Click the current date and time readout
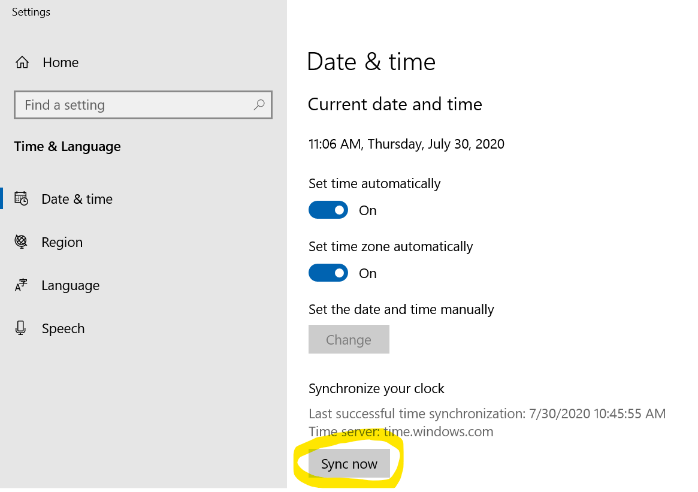This screenshot has height=492, width=698. coord(406,144)
